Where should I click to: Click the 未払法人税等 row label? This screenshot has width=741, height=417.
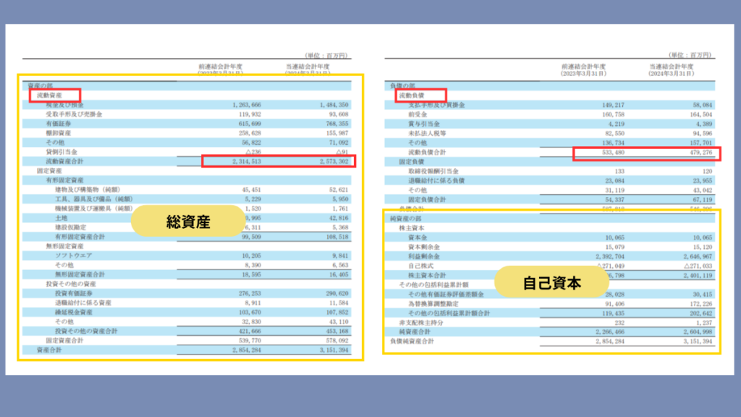pyautogui.click(x=427, y=133)
